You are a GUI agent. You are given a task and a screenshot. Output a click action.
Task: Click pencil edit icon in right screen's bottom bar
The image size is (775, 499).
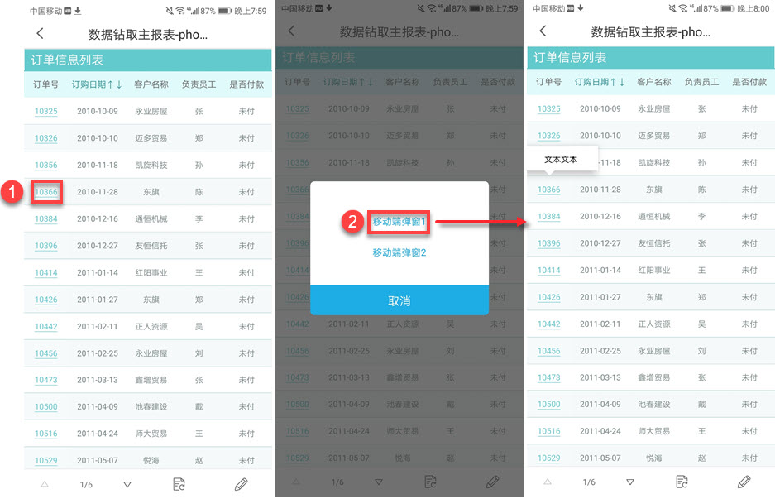pyautogui.click(x=744, y=482)
